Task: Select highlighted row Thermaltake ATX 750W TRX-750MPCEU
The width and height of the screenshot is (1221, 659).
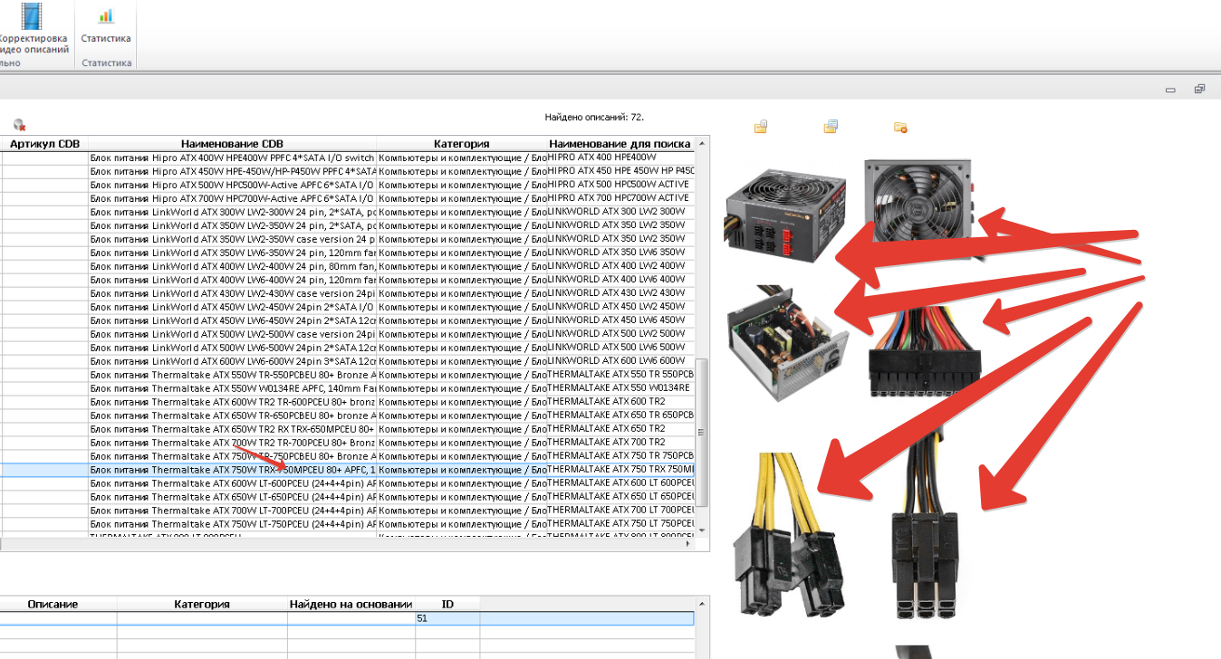Action: pyautogui.click(x=347, y=470)
